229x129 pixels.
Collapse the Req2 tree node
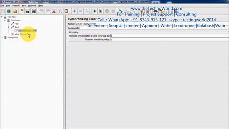point(9,27)
